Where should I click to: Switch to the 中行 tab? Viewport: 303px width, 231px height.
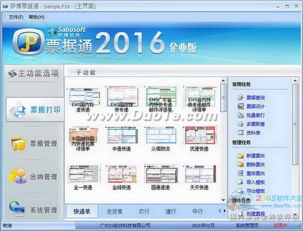pos(197,212)
